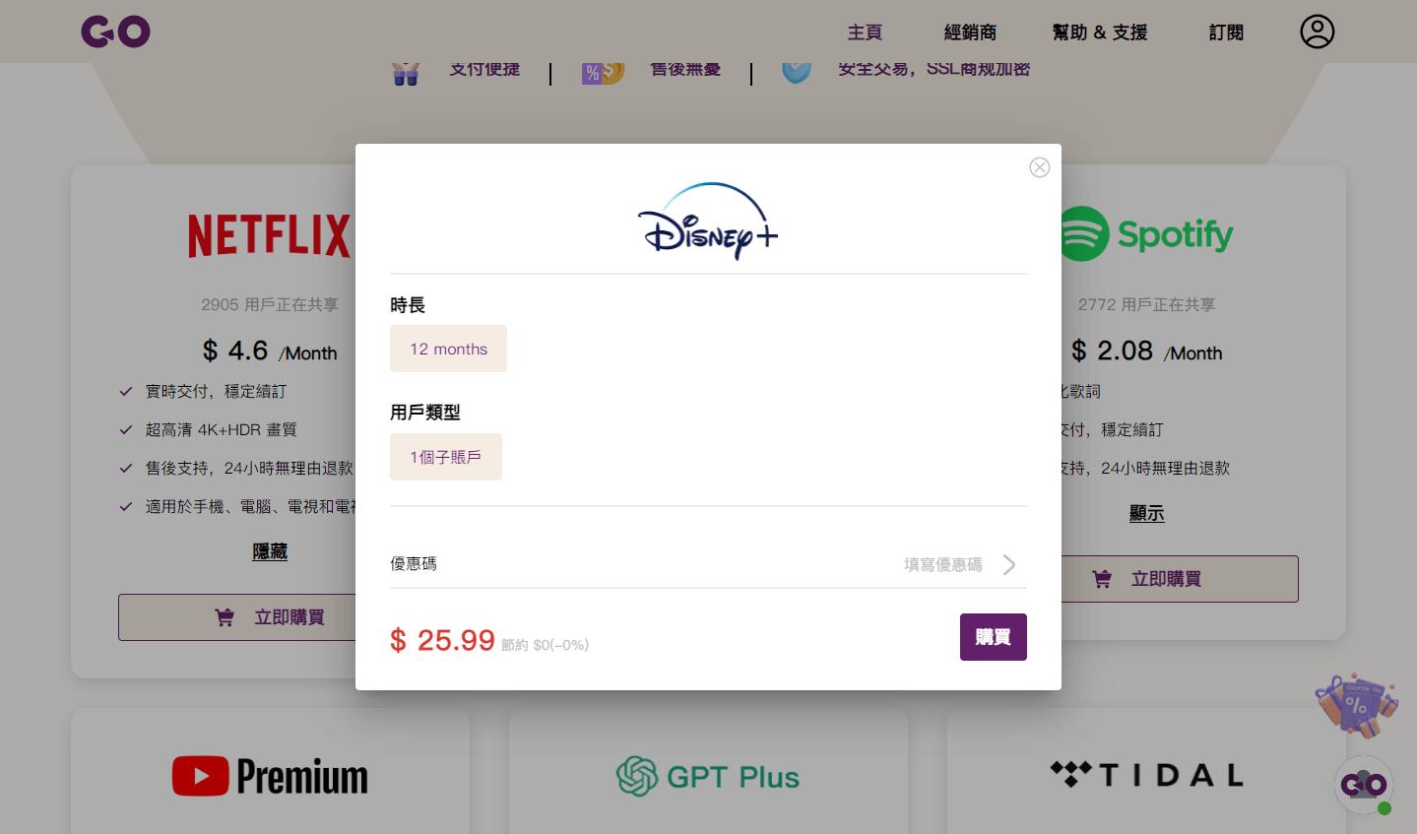The height and width of the screenshot is (834, 1417).
Task: Click 節約 $0(-0%) savings text
Action: click(x=545, y=645)
